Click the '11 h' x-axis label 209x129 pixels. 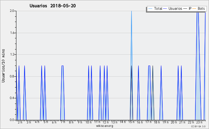(x=97, y=122)
